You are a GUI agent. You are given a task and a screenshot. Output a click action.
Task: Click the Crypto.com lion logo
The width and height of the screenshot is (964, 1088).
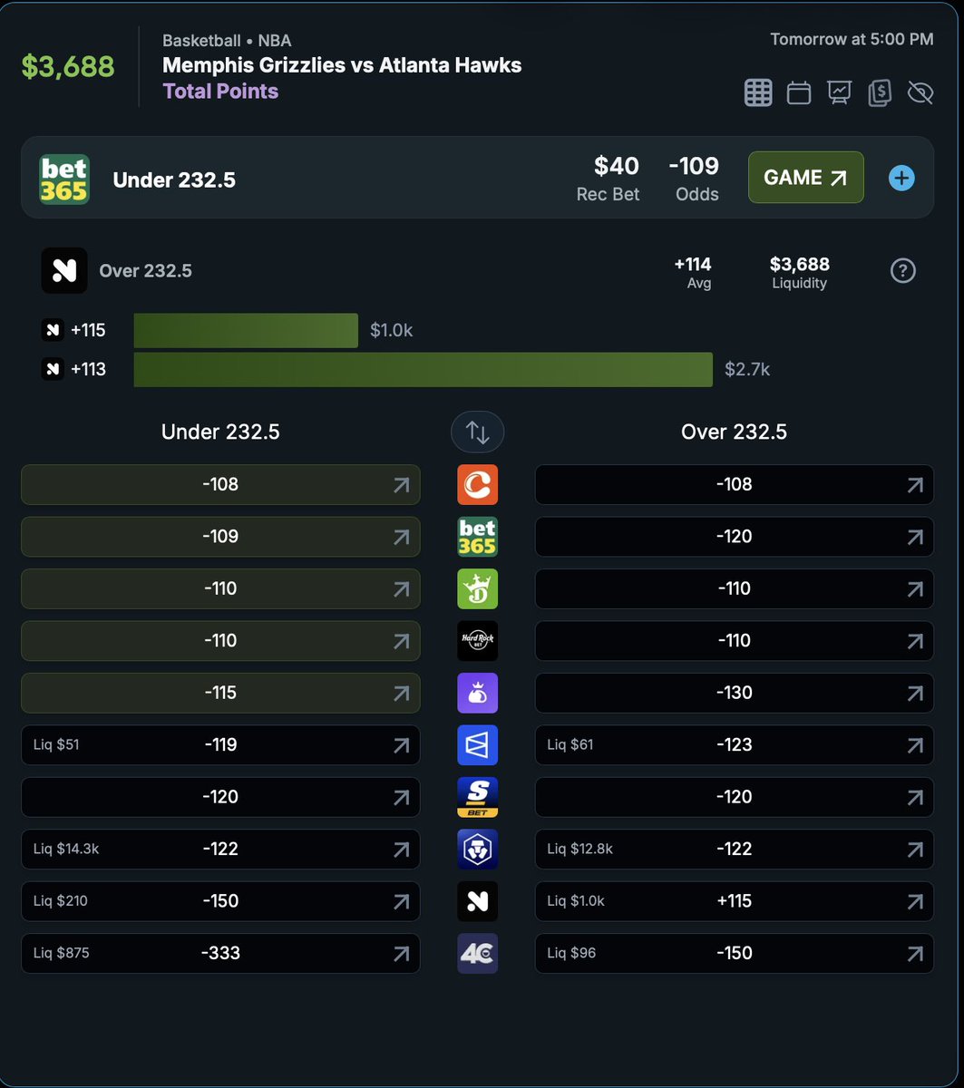point(478,850)
